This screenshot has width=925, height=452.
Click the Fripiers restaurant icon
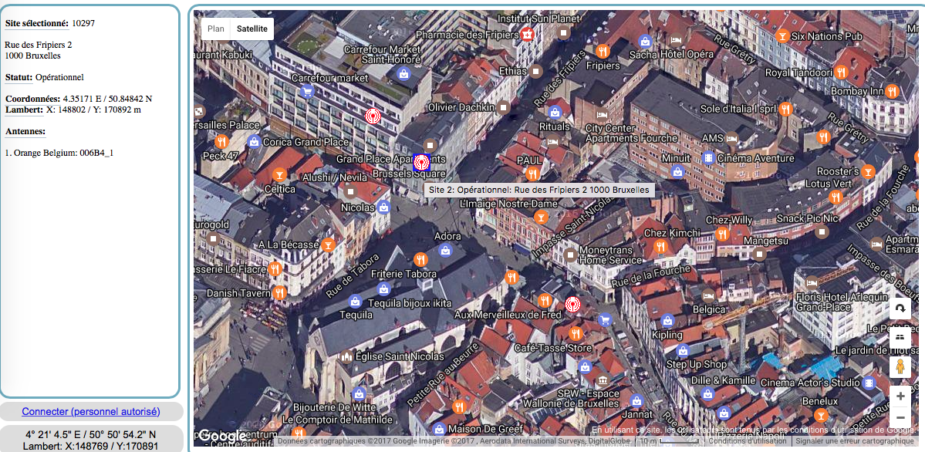click(603, 51)
